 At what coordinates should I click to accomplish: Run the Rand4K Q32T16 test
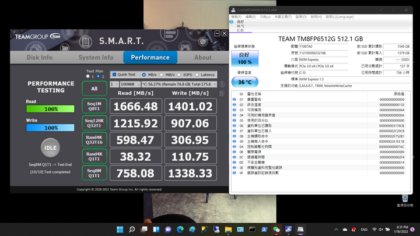(94, 139)
